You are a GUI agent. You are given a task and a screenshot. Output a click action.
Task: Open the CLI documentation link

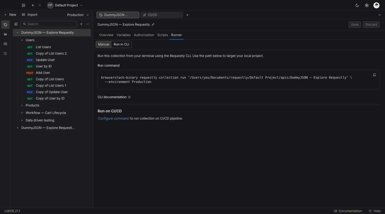[114, 97]
